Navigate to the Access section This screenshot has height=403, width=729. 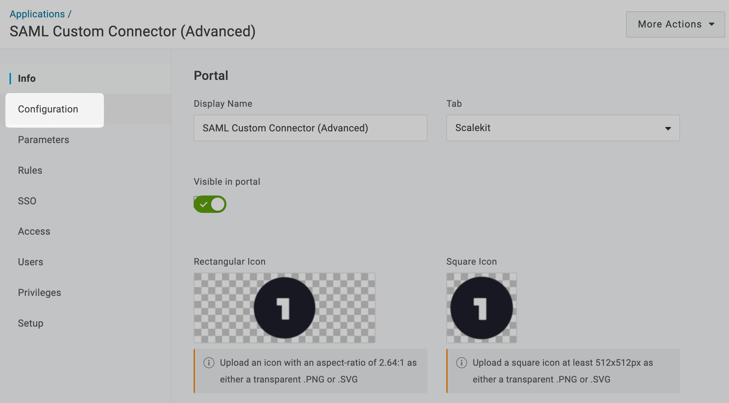(34, 231)
